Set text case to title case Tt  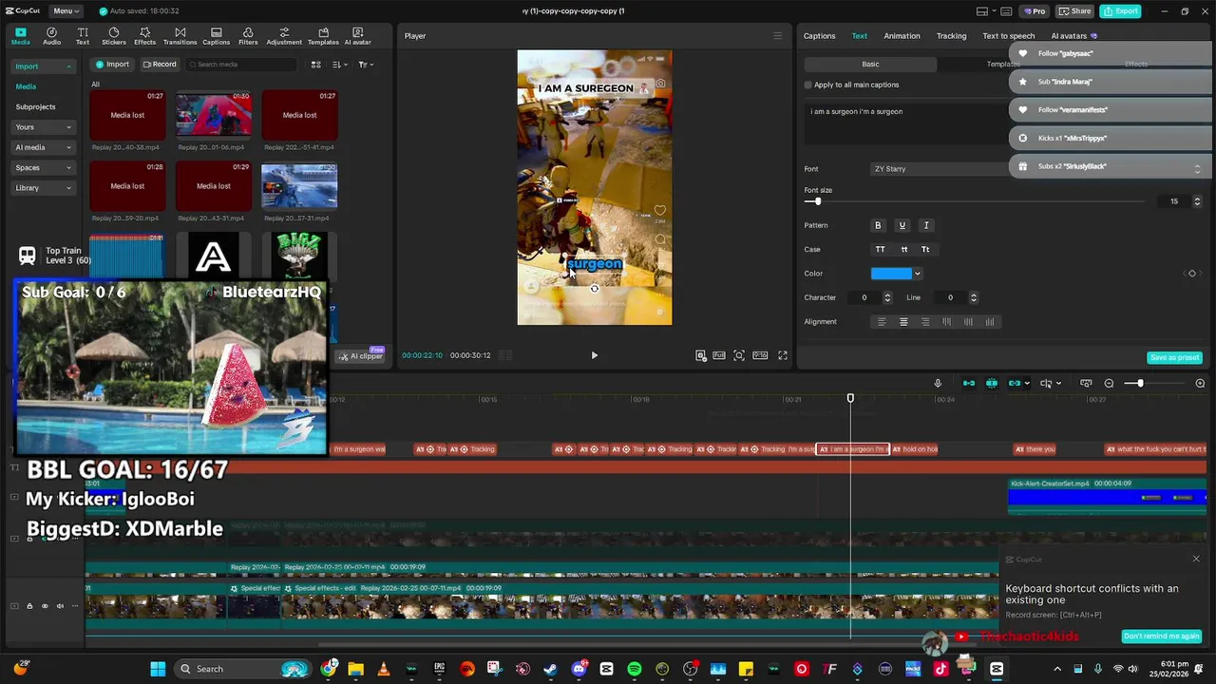(x=925, y=250)
